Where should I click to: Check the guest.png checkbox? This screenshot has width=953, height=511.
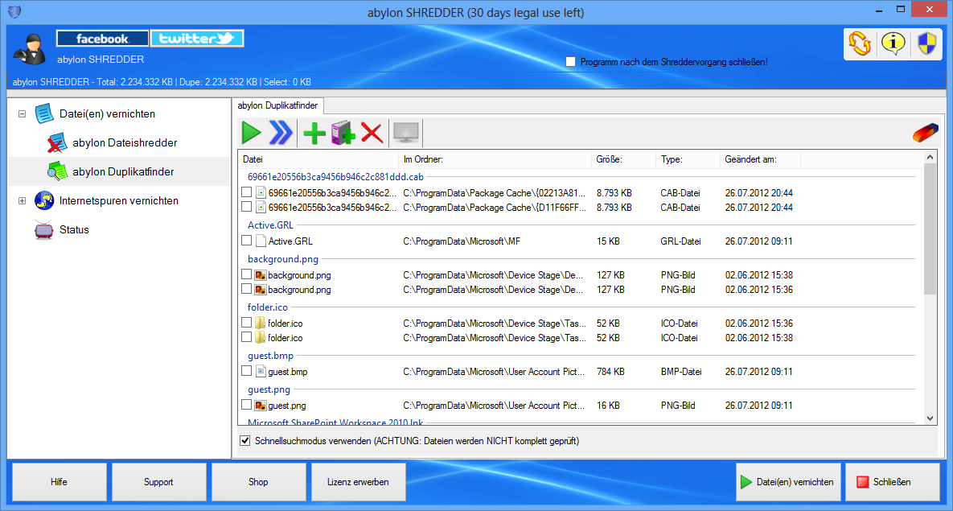coord(246,404)
